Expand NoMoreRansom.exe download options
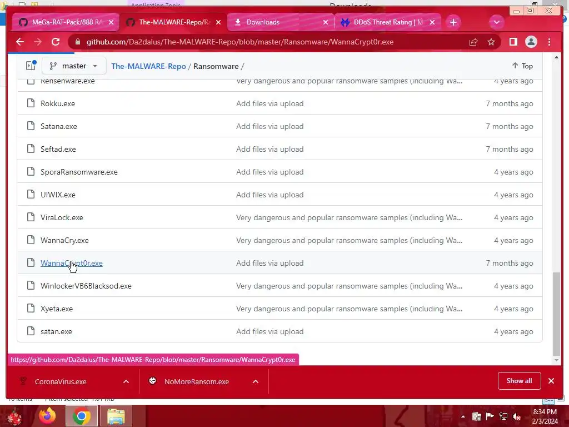The width and height of the screenshot is (569, 427). click(256, 381)
